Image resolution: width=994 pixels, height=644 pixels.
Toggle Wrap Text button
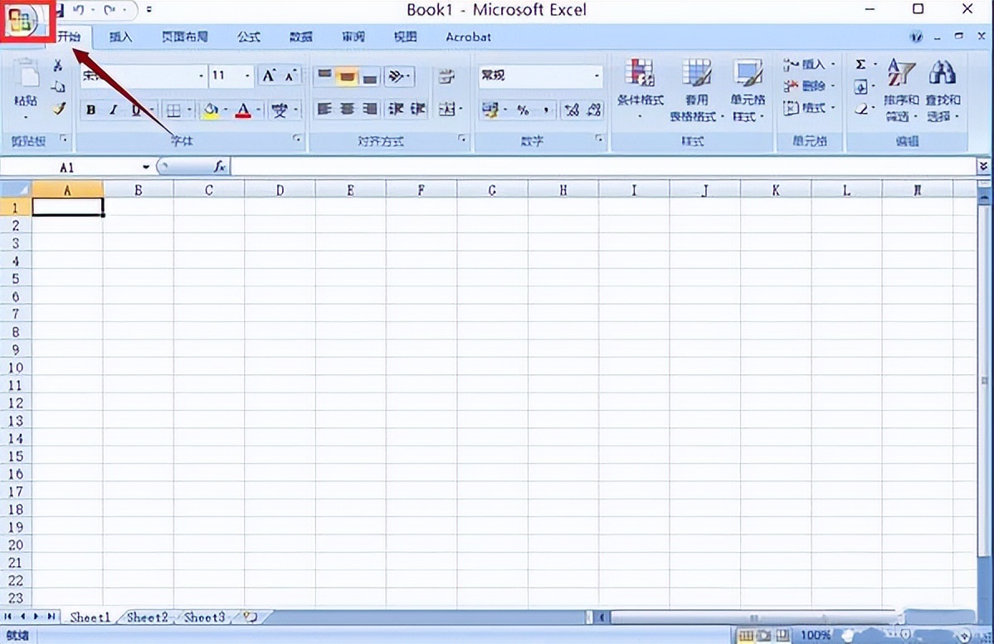tap(446, 76)
